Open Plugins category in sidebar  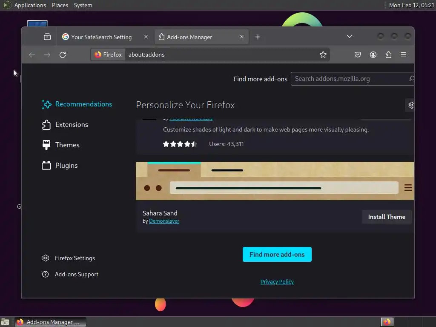[60, 166]
